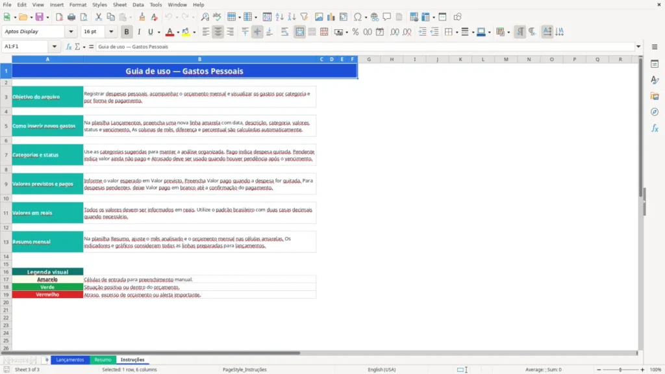Open the sidebar Navigator compass icon
Image resolution: width=665 pixels, height=374 pixels.
(655, 112)
